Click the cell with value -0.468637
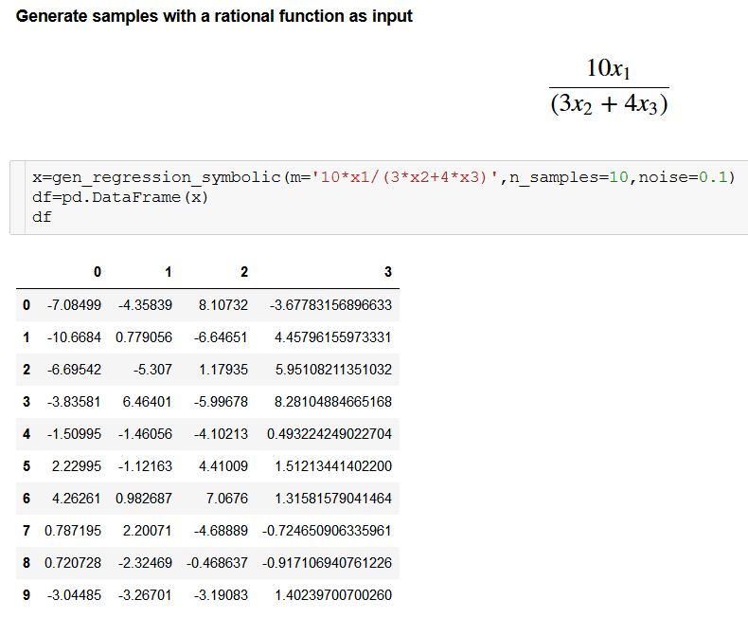 [x=219, y=563]
